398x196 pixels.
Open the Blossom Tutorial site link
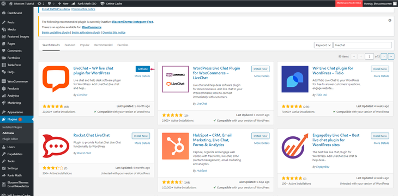tap(21, 4)
